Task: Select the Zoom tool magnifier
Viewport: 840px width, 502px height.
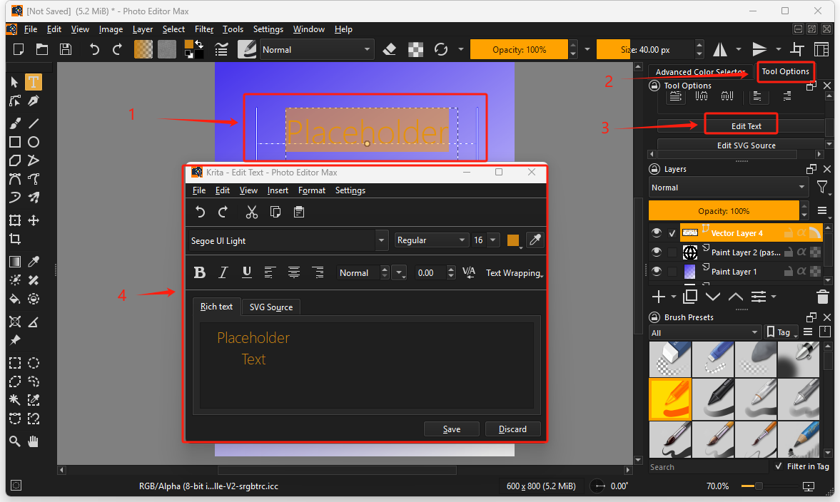Action: tap(15, 441)
